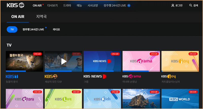This screenshot has height=109, width=203.
Task: Open the KBS Life green thumbnail
Action: [x=63, y=99]
